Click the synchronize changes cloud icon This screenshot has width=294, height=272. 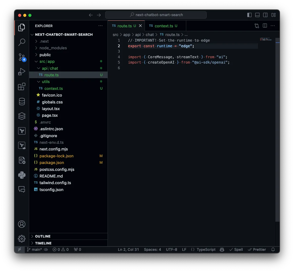click(x=46, y=250)
